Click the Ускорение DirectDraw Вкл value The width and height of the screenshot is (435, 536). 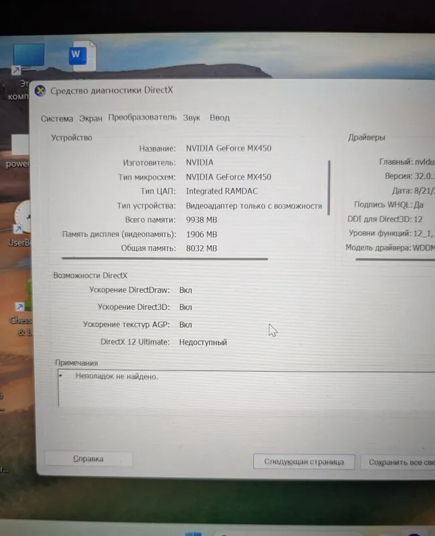click(x=186, y=290)
